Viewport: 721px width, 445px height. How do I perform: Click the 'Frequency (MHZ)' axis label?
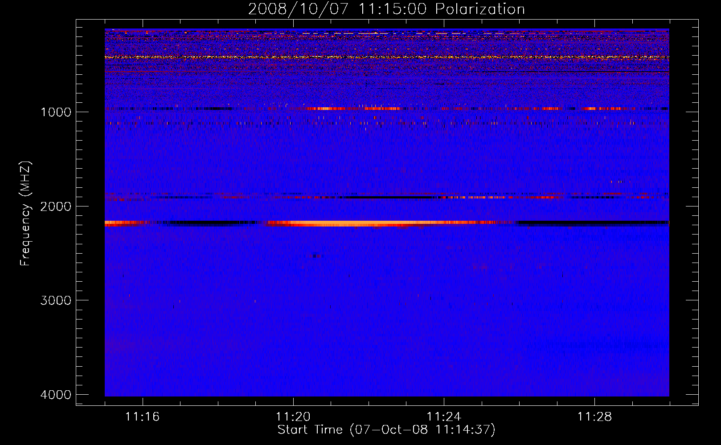26,214
